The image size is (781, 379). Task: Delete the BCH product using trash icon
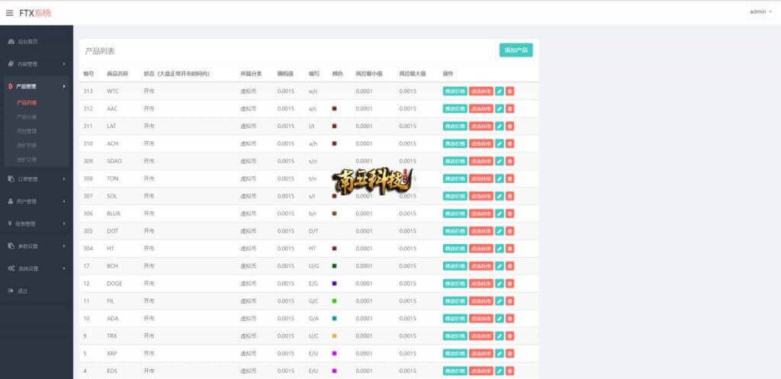(x=509, y=266)
